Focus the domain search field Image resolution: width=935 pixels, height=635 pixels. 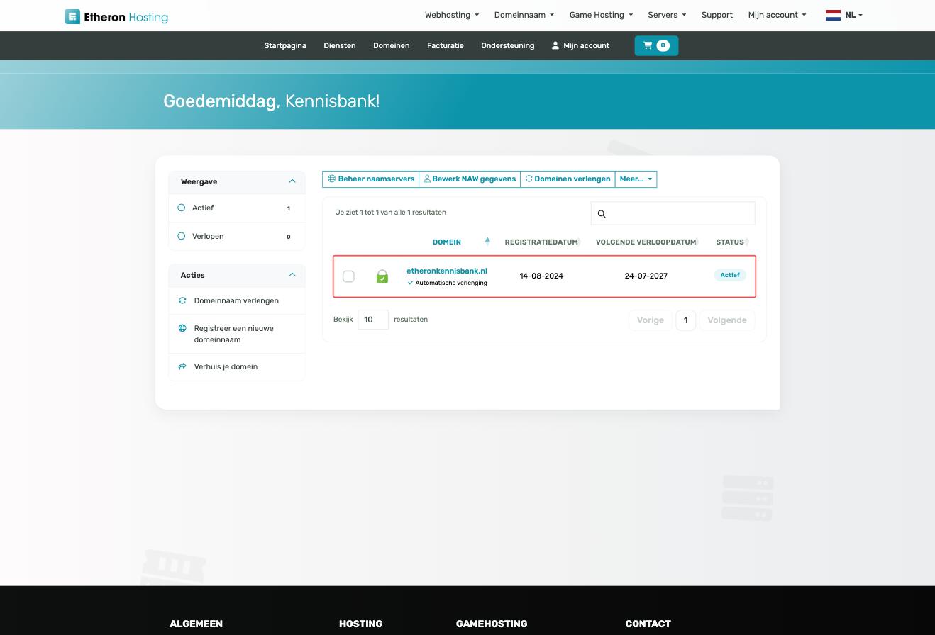coord(673,213)
